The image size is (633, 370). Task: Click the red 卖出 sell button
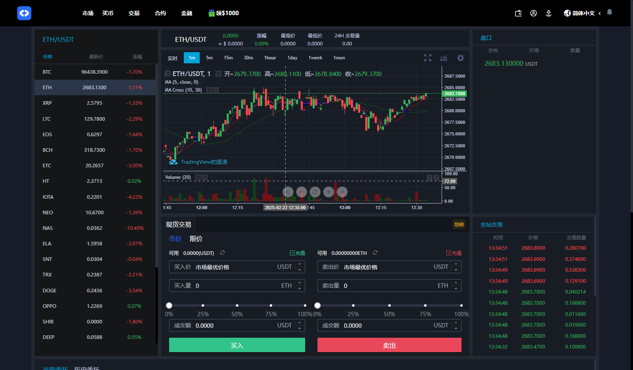[x=389, y=345]
